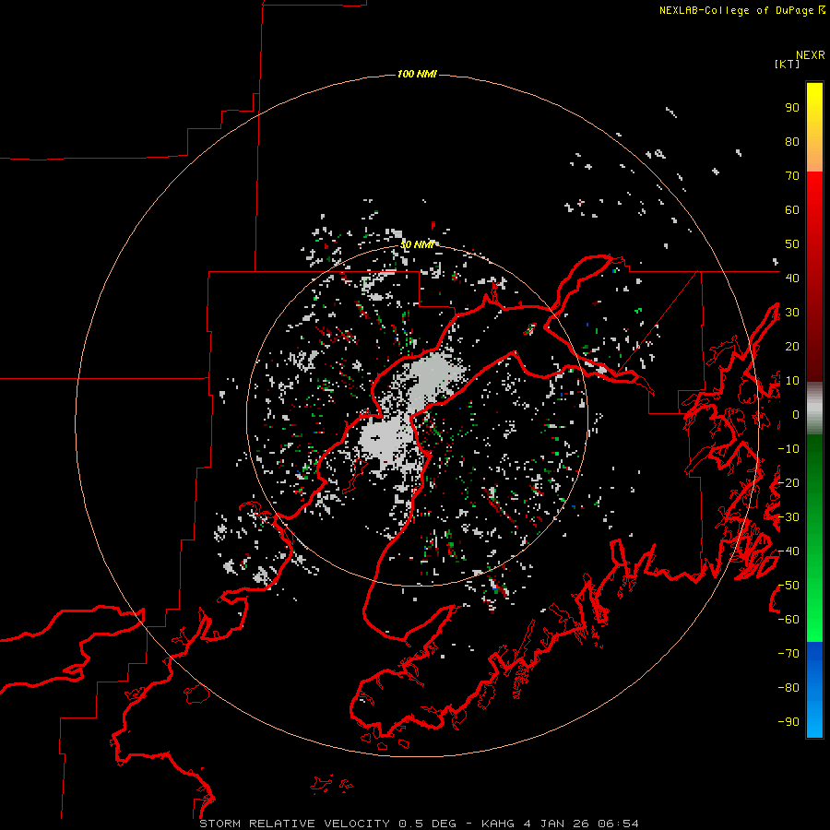The width and height of the screenshot is (830, 830).
Task: Click the -40 value on the velocity scale
Action: (788, 551)
